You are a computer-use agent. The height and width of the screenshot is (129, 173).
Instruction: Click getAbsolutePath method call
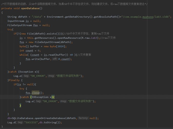(105, 17)
